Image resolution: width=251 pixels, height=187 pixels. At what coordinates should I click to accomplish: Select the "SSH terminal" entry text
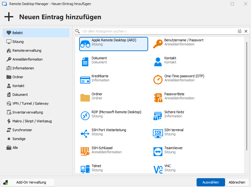(x=174, y=130)
